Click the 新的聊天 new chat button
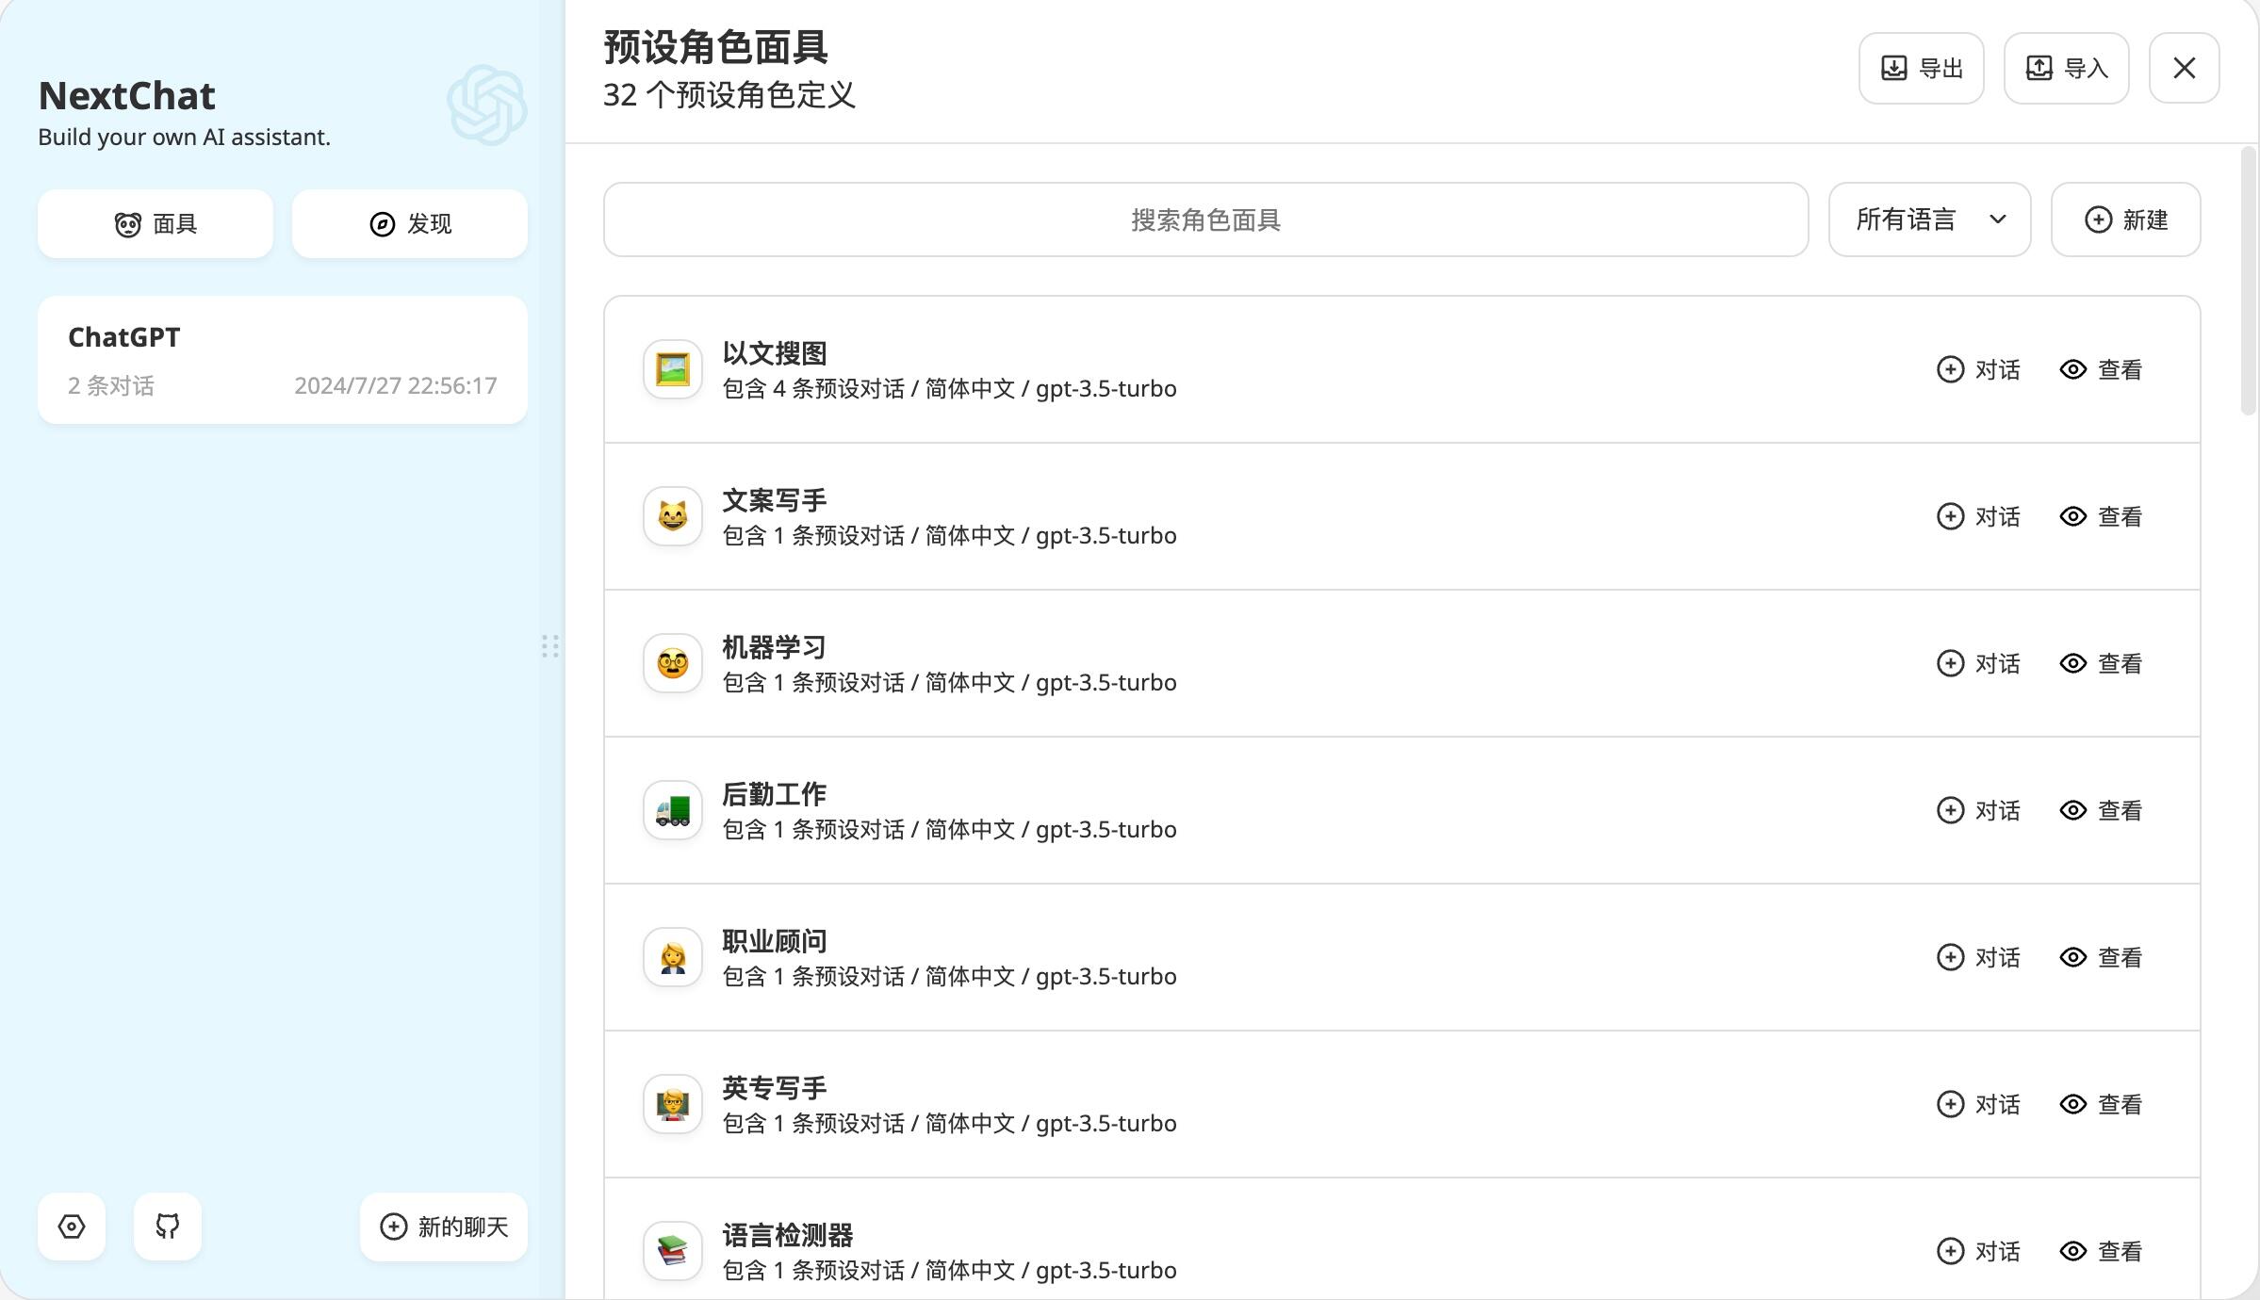 point(443,1227)
